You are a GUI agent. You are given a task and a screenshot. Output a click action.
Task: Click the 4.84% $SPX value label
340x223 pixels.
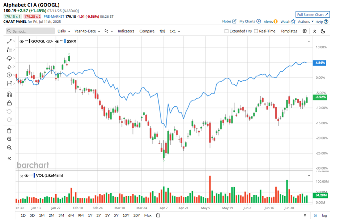(319, 63)
